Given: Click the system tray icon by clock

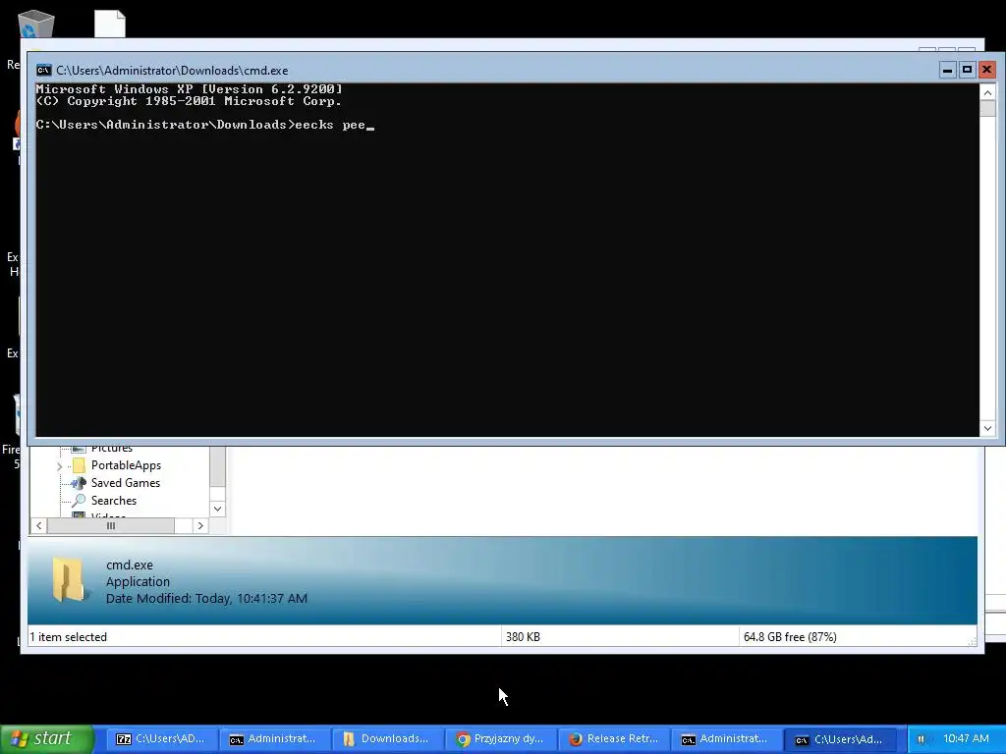Looking at the screenshot, I should (x=922, y=739).
